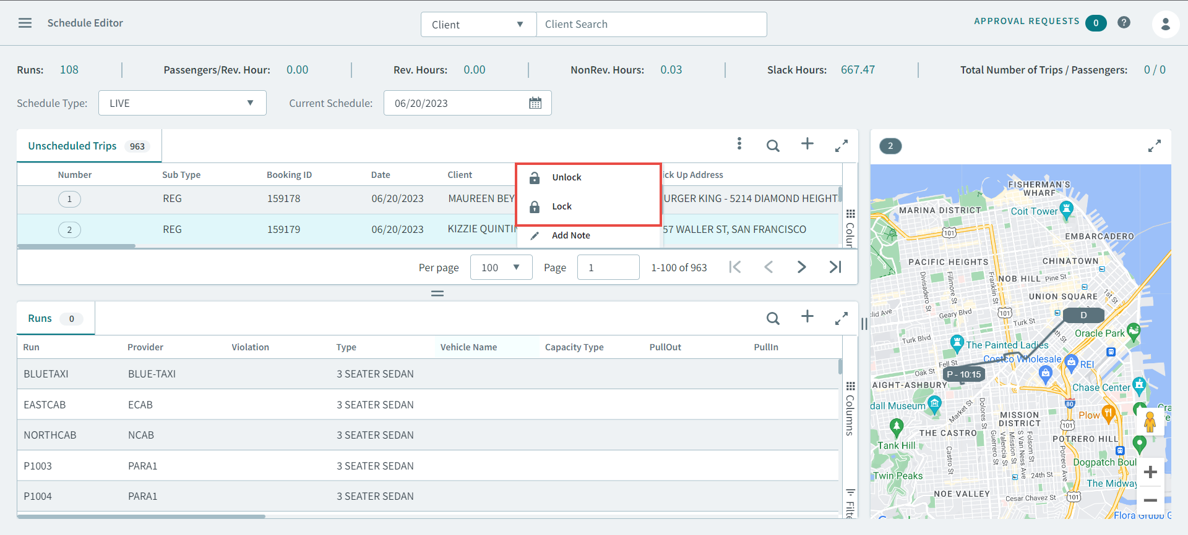1188x535 pixels.
Task: Click the Page number input field
Action: [x=608, y=267]
